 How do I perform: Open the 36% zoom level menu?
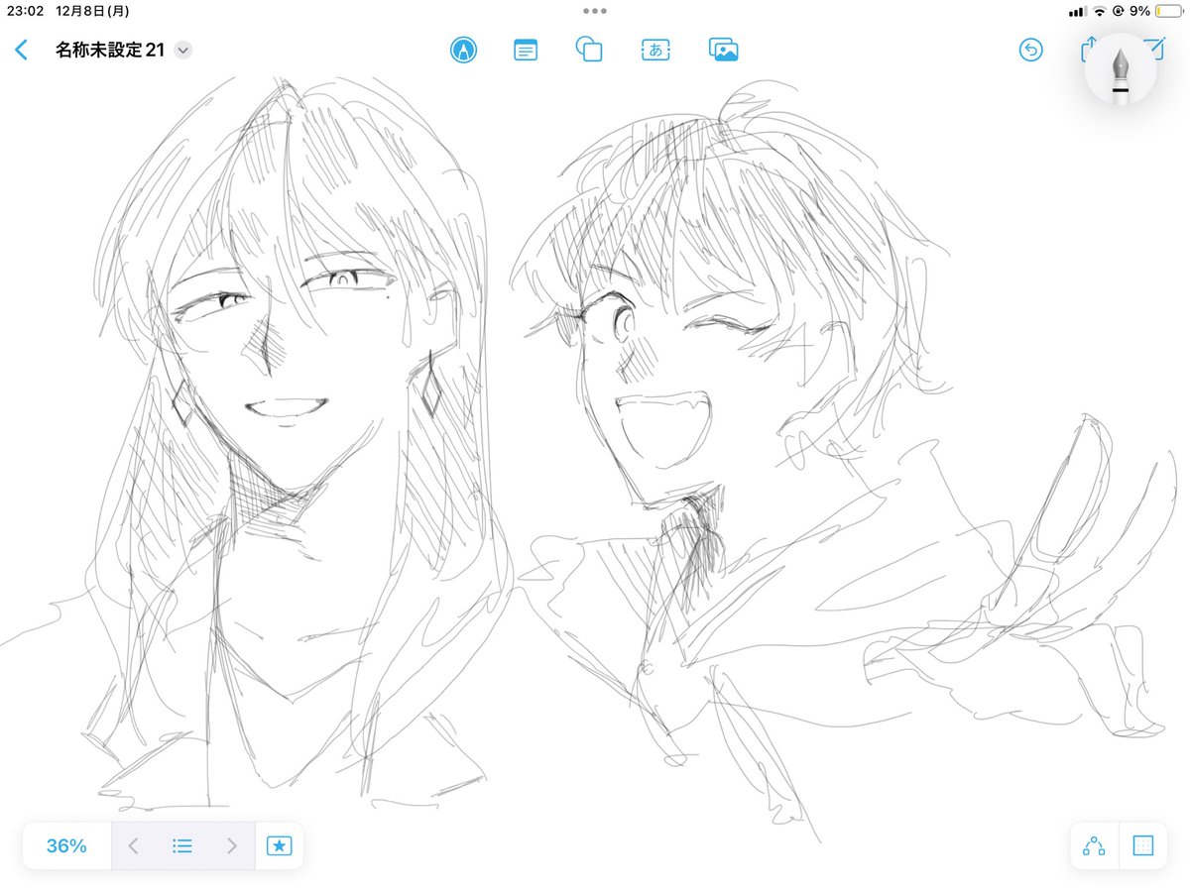click(x=66, y=845)
